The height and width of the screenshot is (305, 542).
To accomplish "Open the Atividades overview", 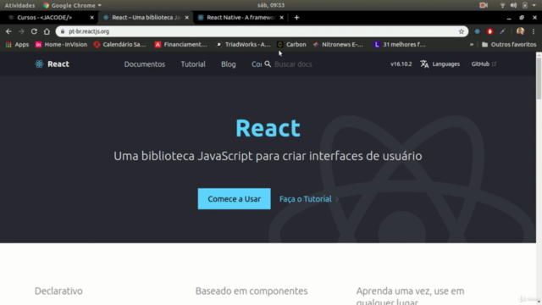I will [x=19, y=5].
